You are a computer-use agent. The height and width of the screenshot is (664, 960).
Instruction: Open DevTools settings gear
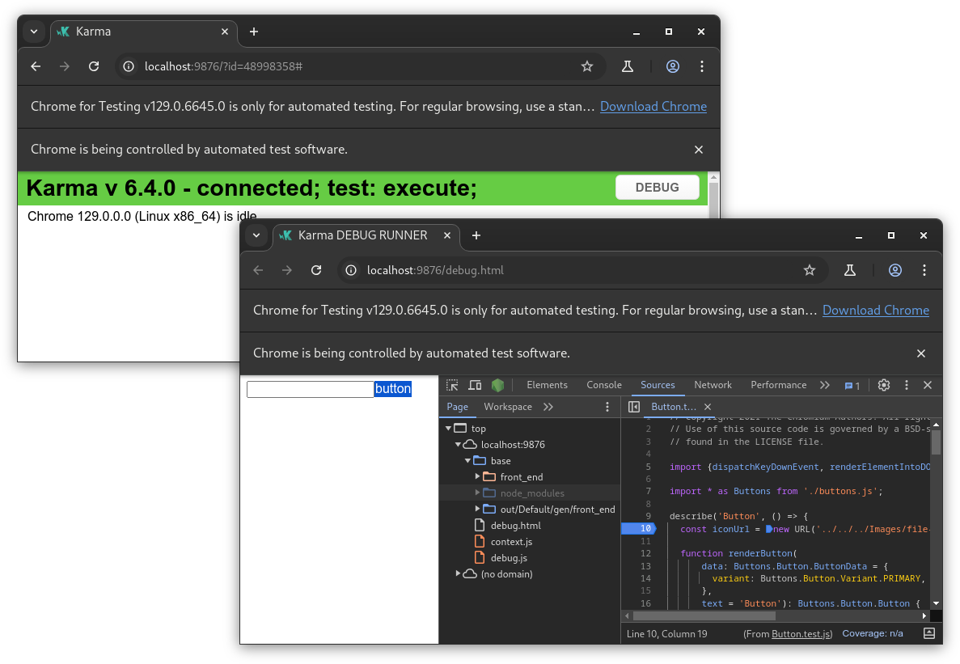[x=884, y=385]
